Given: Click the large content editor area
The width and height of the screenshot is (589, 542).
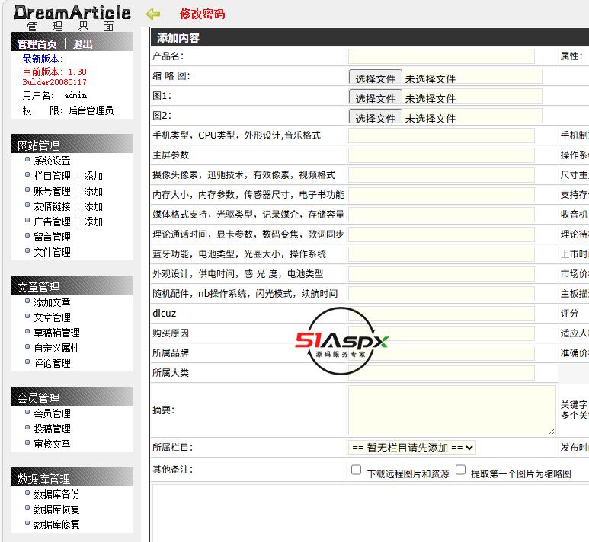Looking at the screenshot, I should point(370,513).
